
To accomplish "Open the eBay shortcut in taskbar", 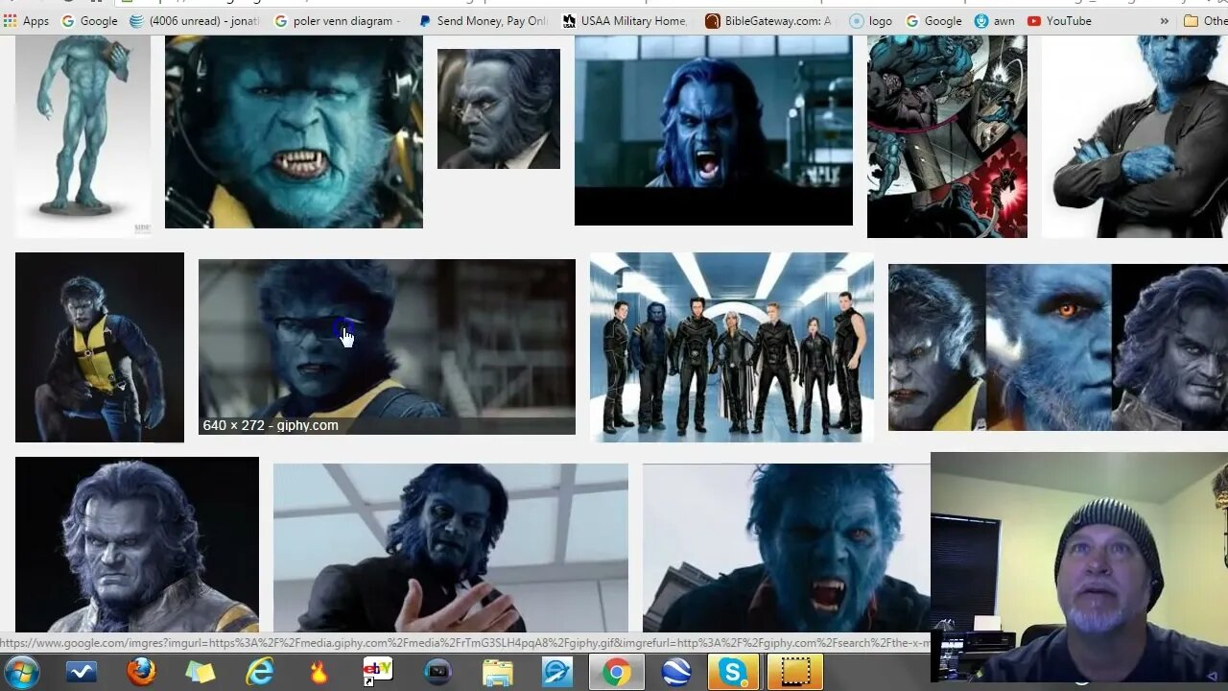I will tap(378, 672).
